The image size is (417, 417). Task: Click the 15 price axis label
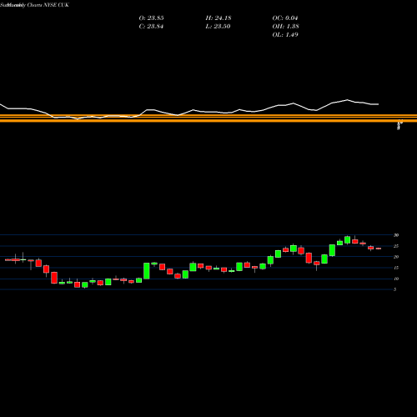[x=396, y=268]
